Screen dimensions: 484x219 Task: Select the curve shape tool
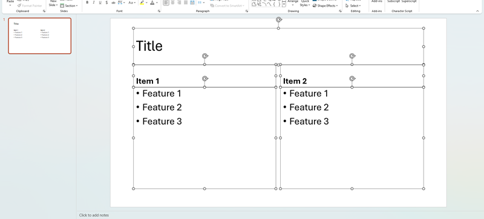coord(269,4)
